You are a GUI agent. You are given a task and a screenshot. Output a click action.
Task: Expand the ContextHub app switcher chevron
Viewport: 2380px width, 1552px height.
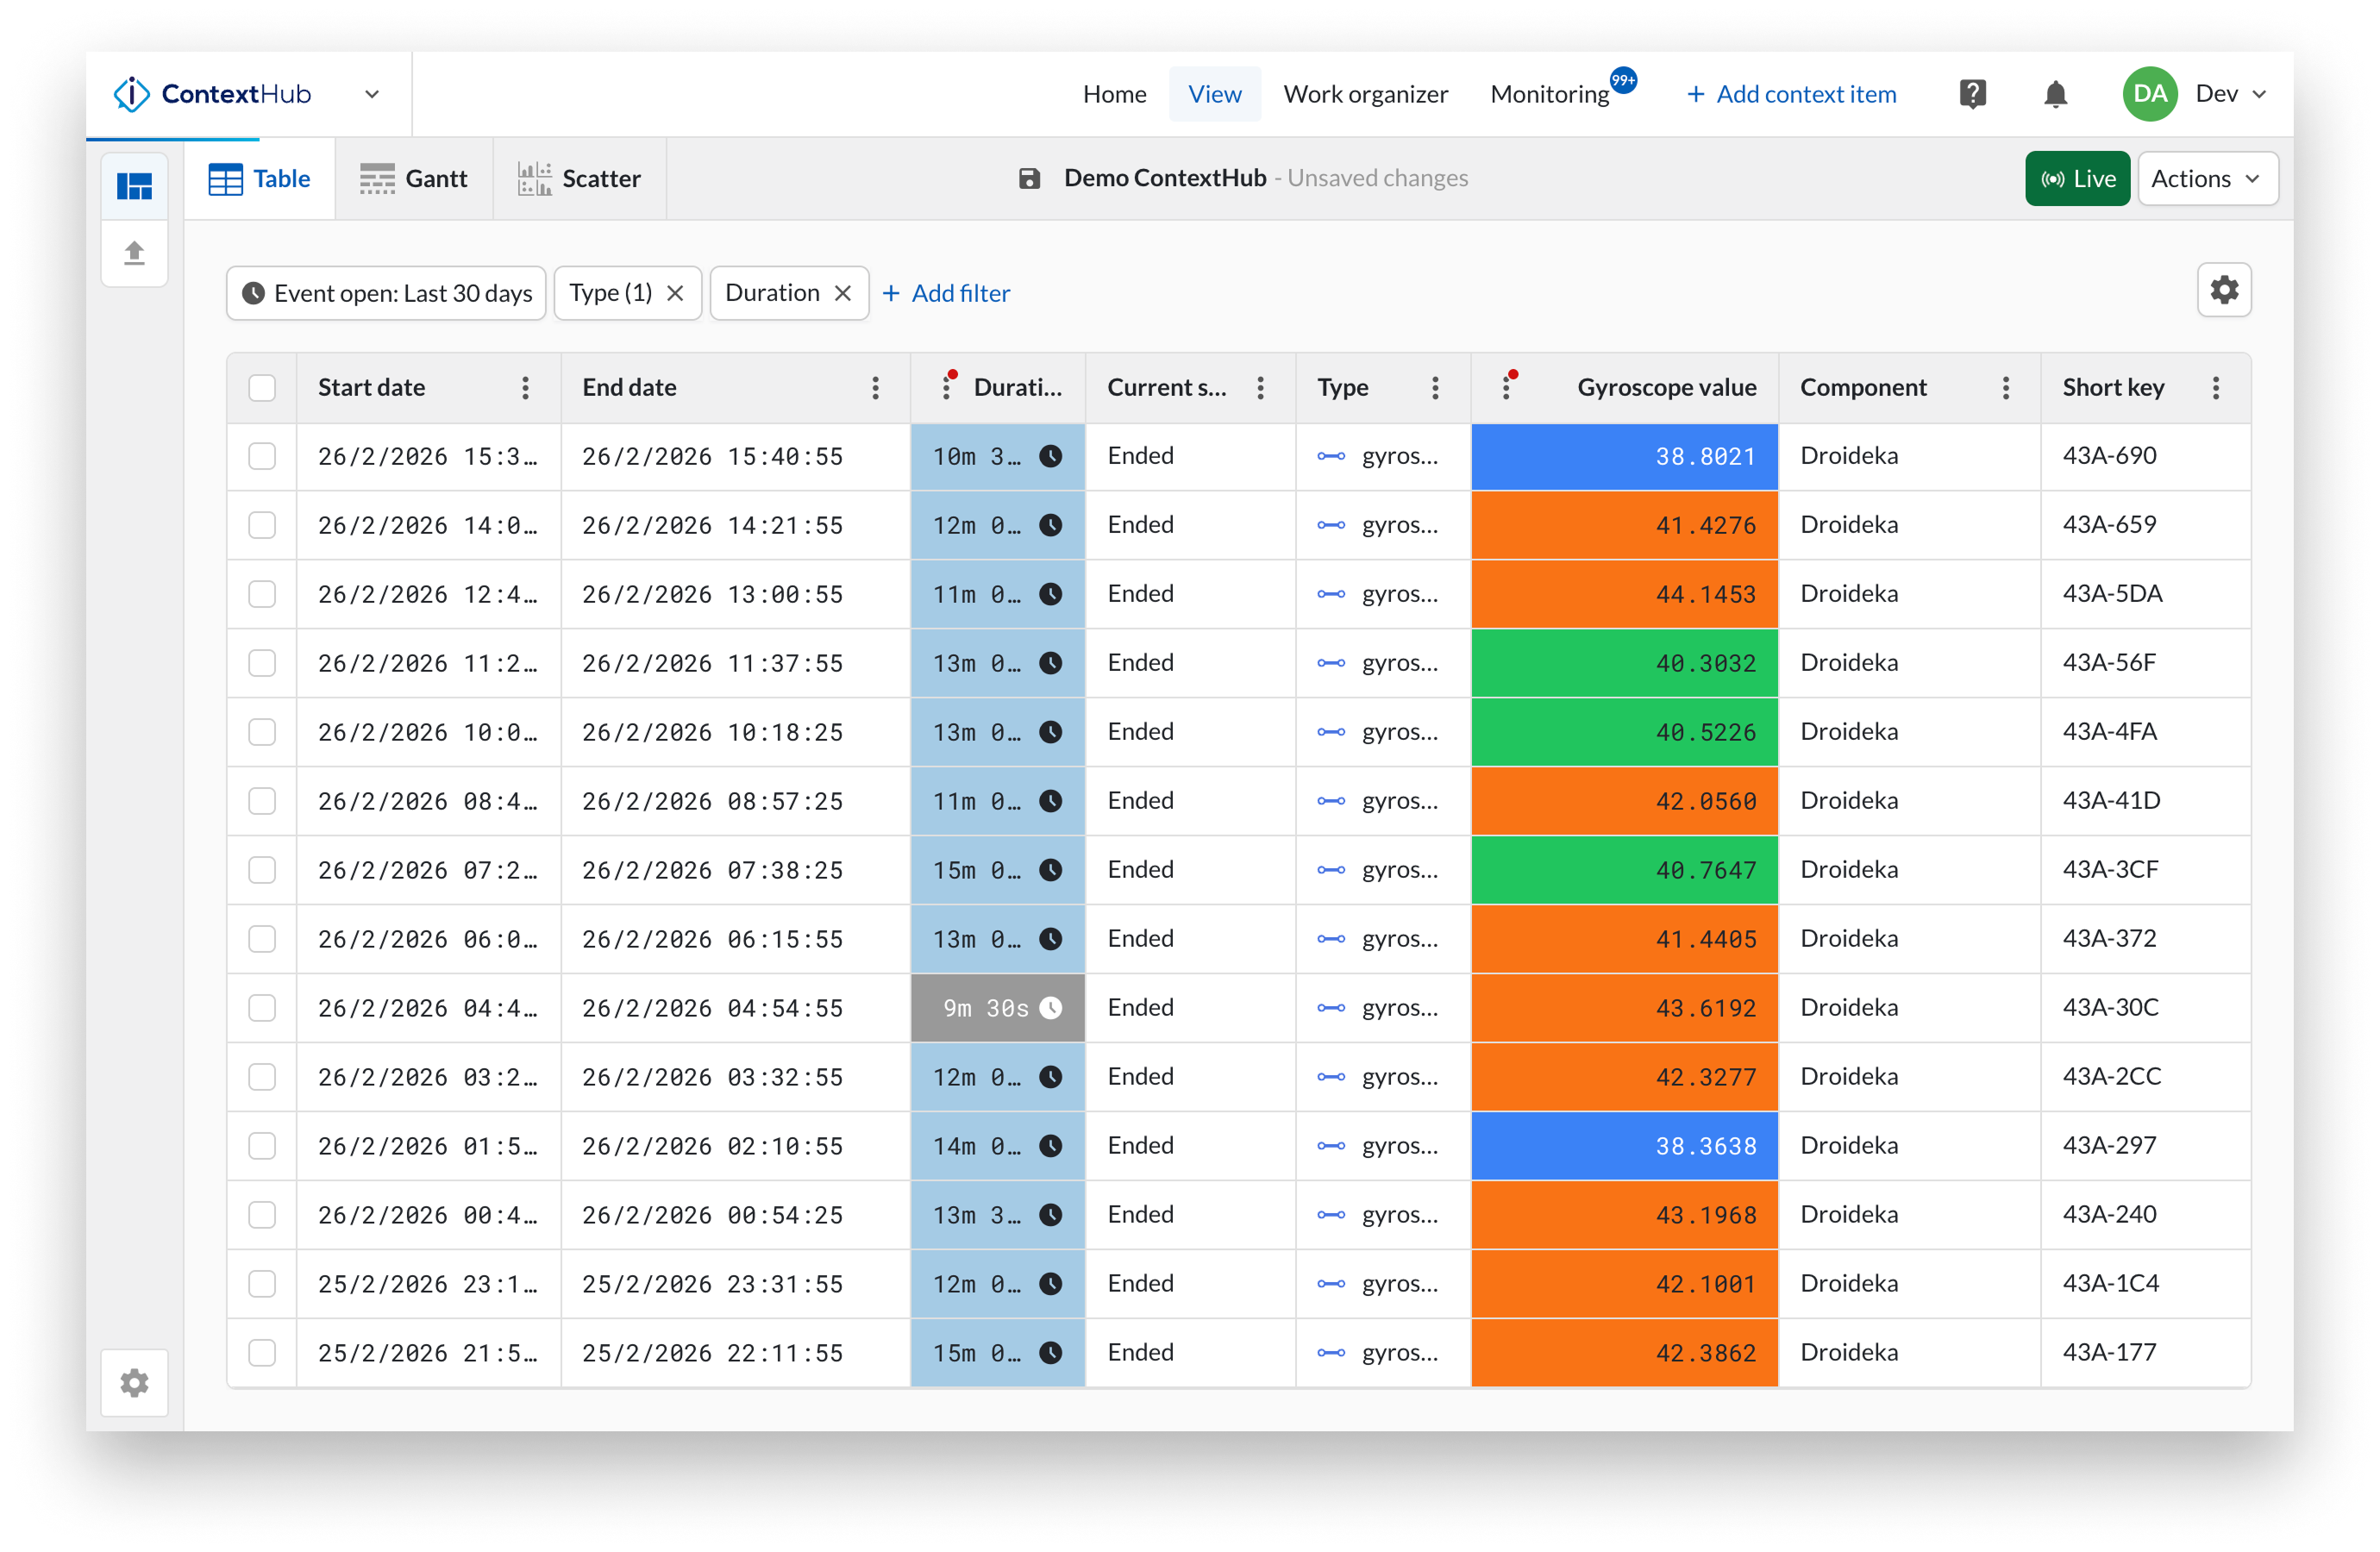click(x=372, y=94)
